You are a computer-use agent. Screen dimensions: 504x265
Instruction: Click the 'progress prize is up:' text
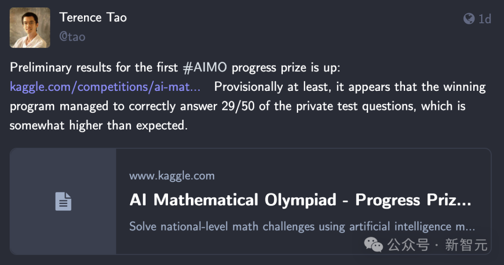[x=286, y=68]
